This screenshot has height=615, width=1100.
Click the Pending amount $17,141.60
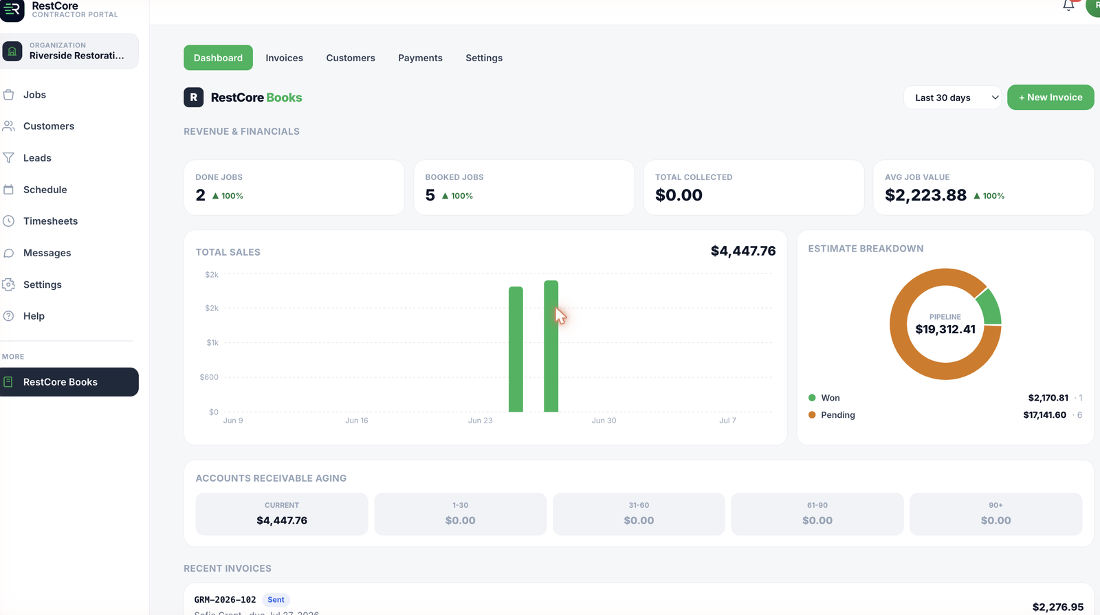1044,415
